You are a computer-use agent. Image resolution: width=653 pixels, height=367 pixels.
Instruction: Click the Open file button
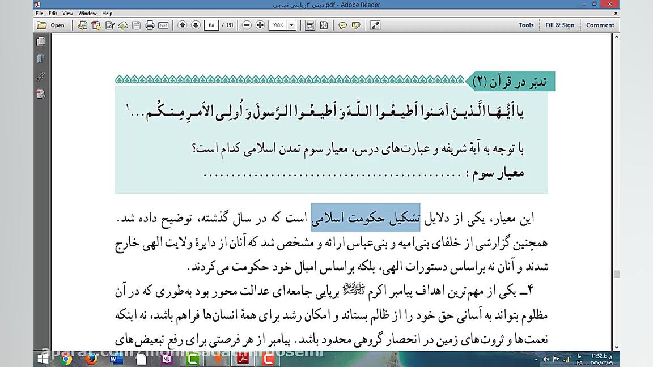(x=51, y=25)
